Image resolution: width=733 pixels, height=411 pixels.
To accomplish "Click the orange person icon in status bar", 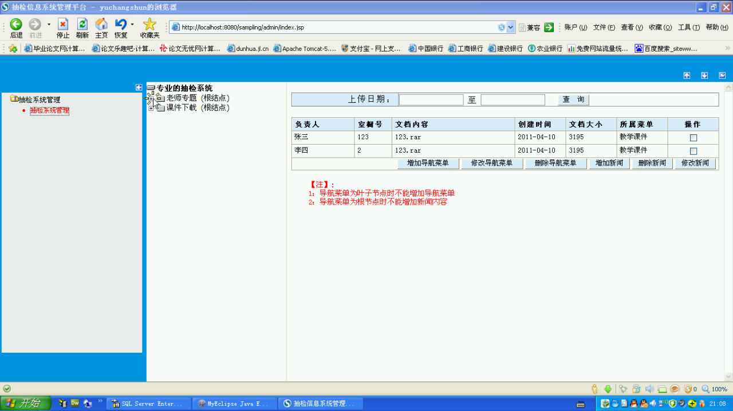I will pos(594,389).
